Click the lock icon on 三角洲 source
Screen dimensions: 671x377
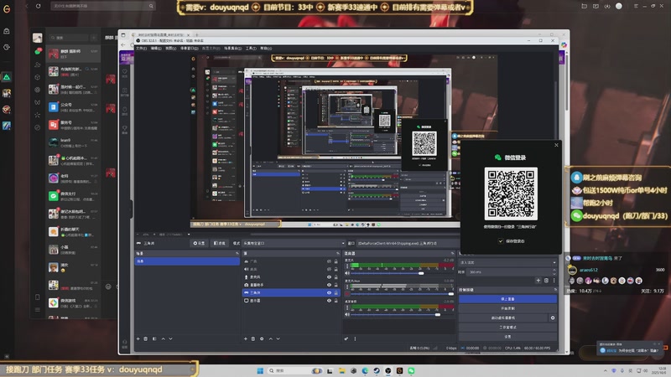336,292
